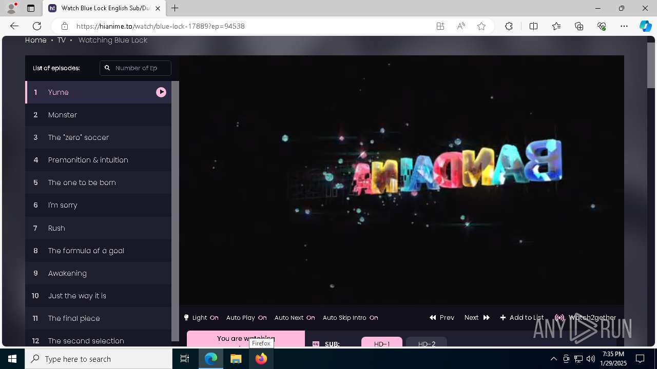657x369 pixels.
Task: Click the video player area
Action: coord(401,181)
